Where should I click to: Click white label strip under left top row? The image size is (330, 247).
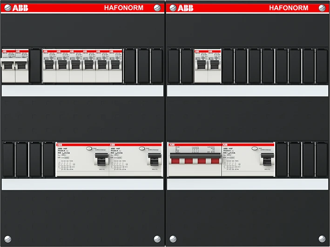82,91
